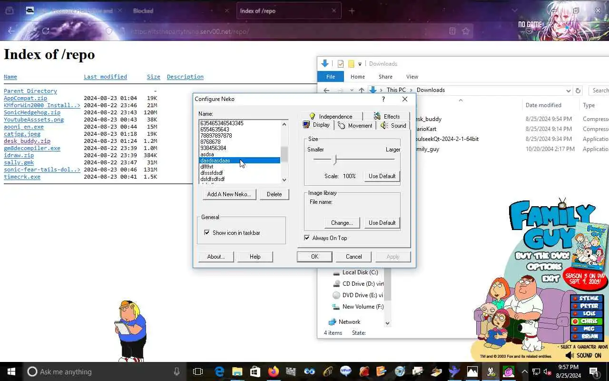Open the SonicHedgehog.zip link

(x=32, y=112)
